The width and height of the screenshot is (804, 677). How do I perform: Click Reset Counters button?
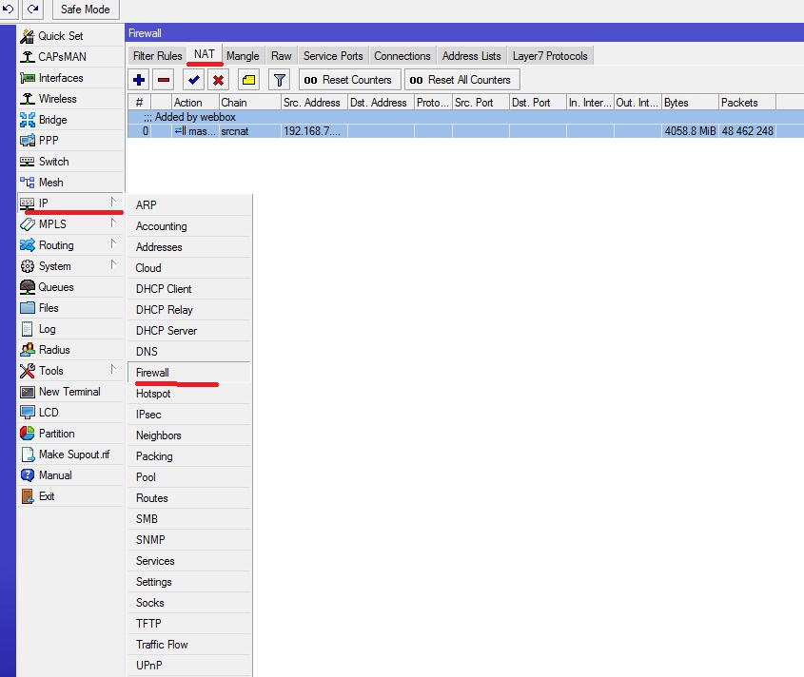tap(348, 80)
